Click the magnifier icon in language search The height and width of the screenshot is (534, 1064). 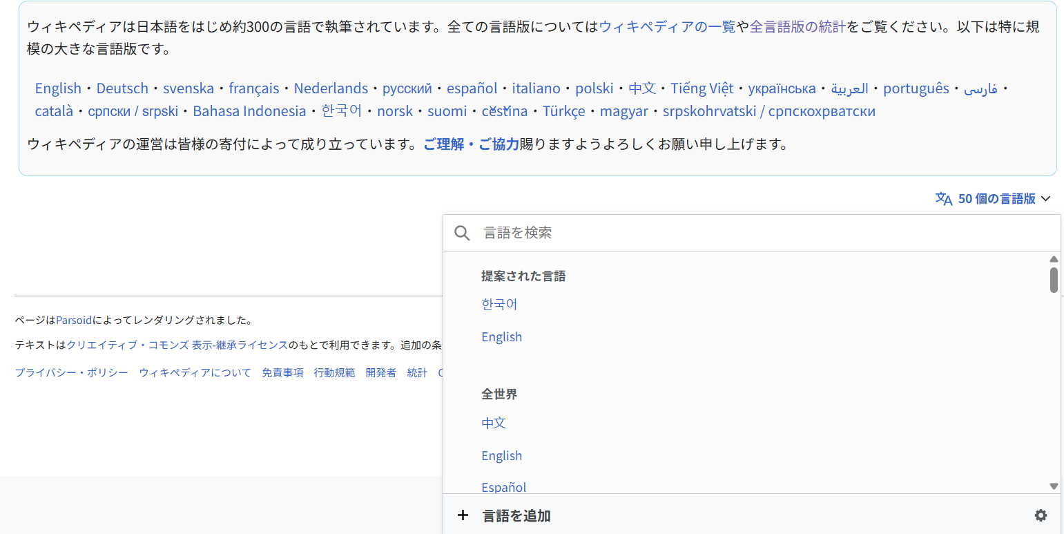coord(462,233)
